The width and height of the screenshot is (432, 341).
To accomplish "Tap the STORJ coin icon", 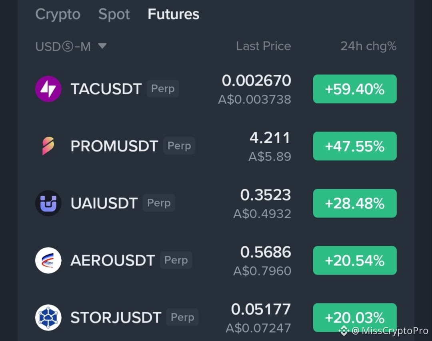I will (48, 317).
